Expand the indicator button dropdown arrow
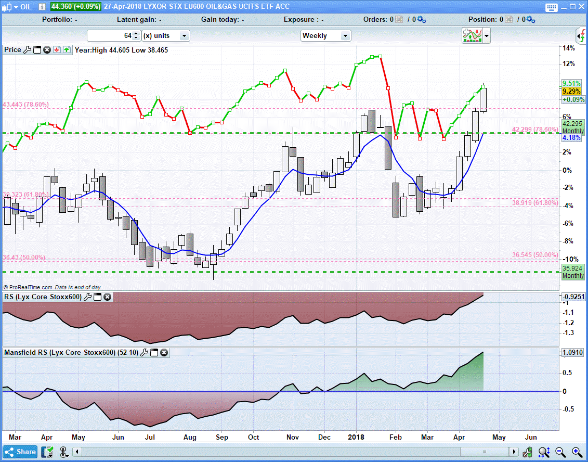This screenshot has width=588, height=462. [487, 36]
